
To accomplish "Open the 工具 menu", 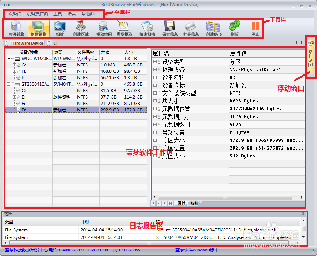I will pyautogui.click(x=57, y=14).
